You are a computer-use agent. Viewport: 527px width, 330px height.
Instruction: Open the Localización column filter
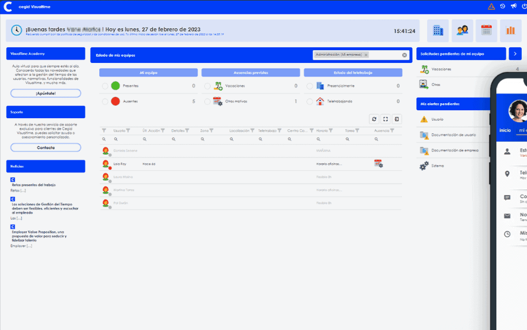(x=252, y=130)
